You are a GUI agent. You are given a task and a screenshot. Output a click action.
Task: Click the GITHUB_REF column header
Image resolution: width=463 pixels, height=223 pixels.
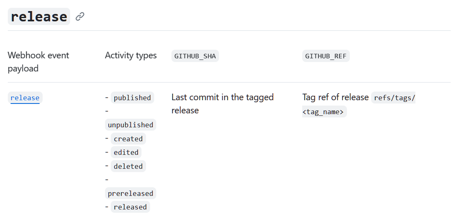click(x=326, y=56)
